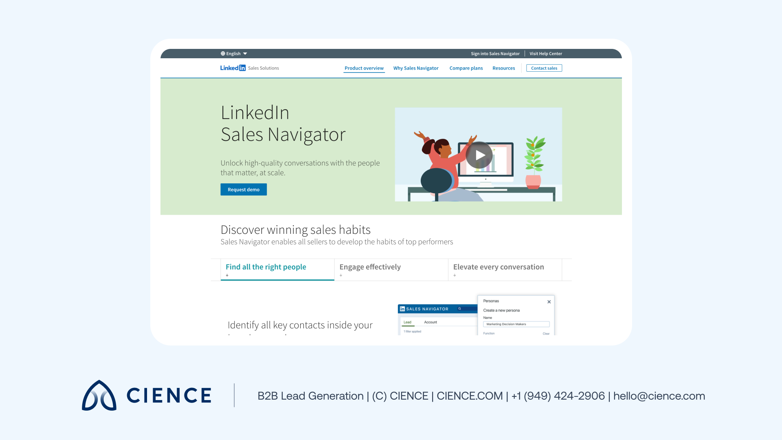Open the Product overview menu item
This screenshot has height=440, width=782.
point(364,68)
